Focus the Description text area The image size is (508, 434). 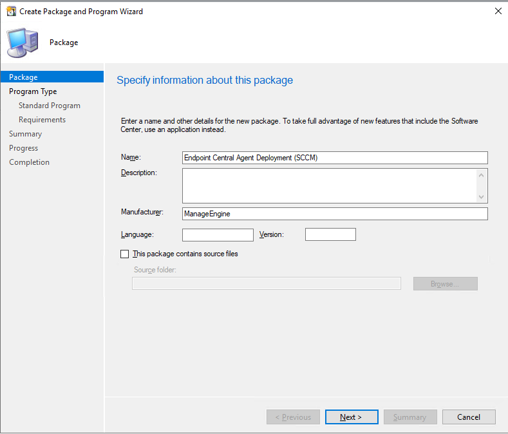[330, 185]
